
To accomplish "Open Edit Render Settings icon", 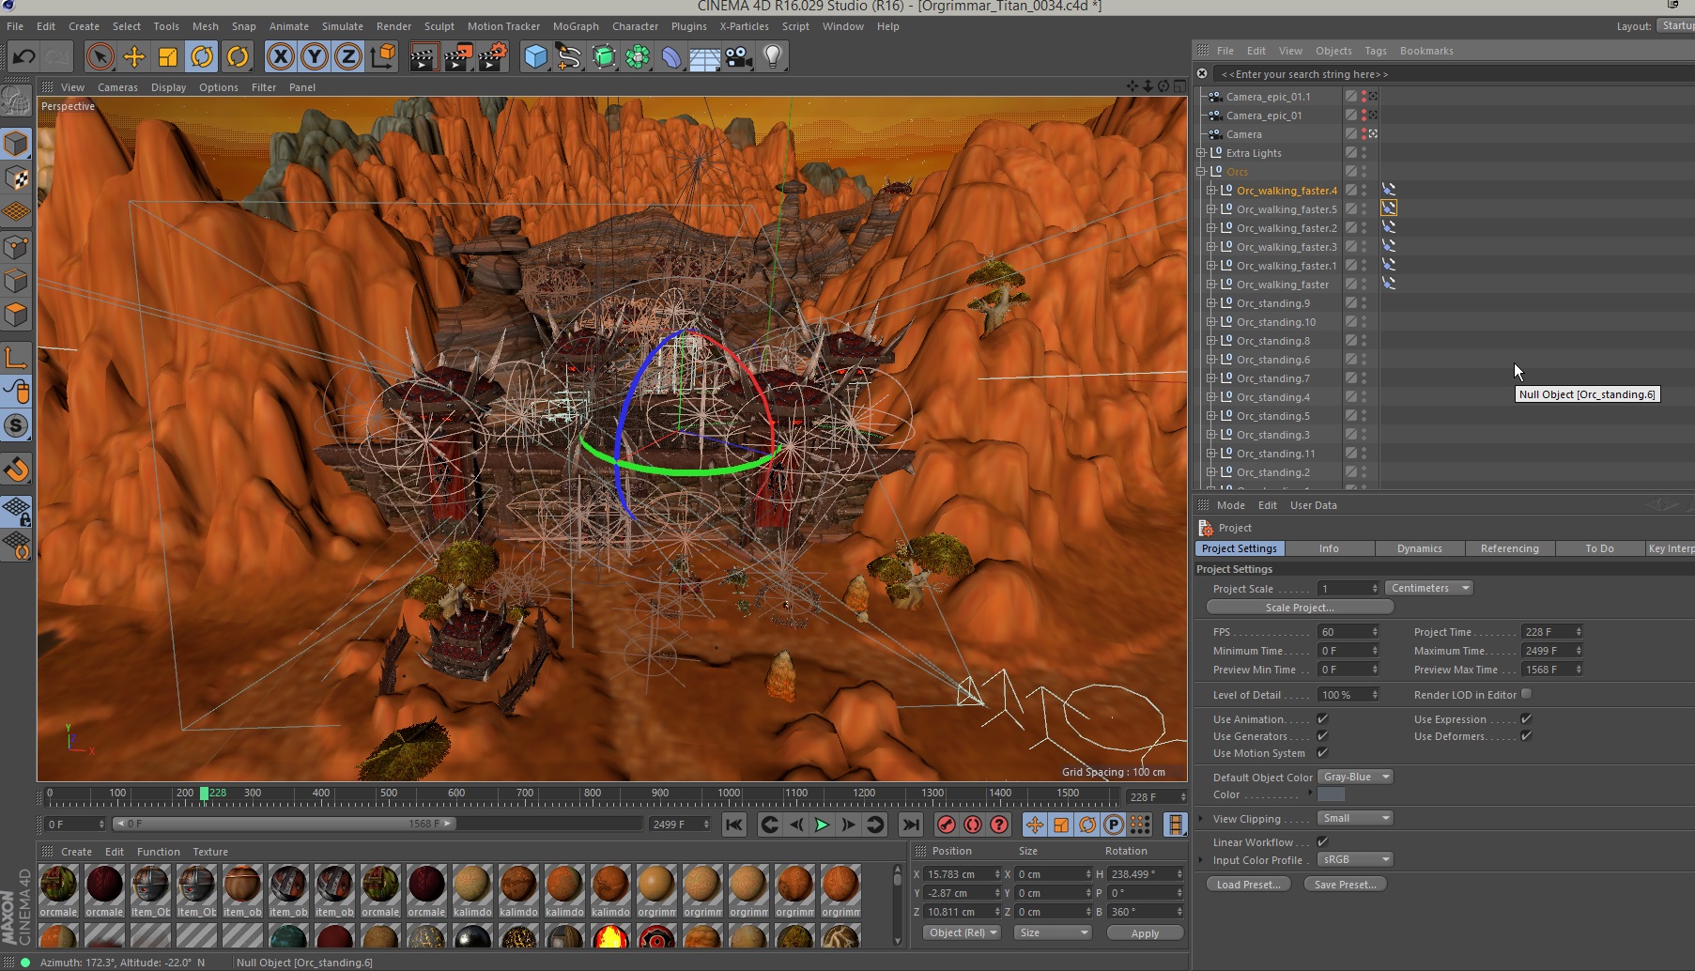I will (x=493, y=57).
